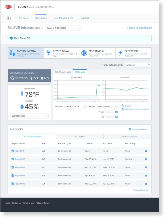This screenshot has width=165, height=218.
Task: Click the Mostly Sunny weather icon
Action: (12, 78)
